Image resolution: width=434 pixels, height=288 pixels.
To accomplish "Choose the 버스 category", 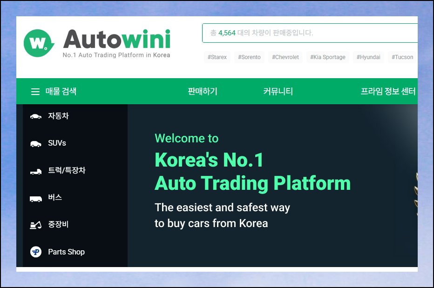I will [55, 197].
